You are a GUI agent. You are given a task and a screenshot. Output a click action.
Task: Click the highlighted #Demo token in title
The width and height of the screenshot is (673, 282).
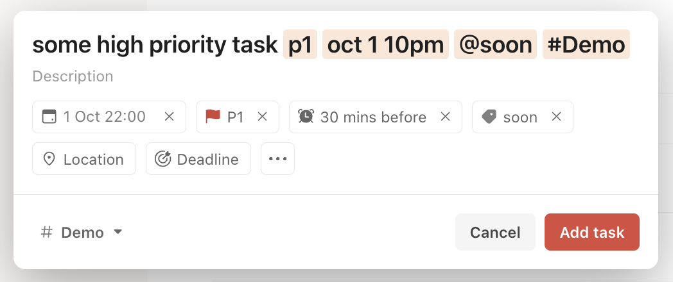586,45
